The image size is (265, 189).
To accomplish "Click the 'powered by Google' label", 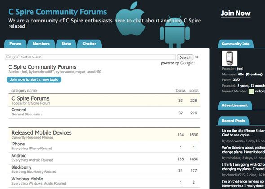I will [x=178, y=63].
